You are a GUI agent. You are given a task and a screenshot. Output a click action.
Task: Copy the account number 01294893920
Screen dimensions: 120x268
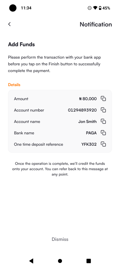point(103,110)
